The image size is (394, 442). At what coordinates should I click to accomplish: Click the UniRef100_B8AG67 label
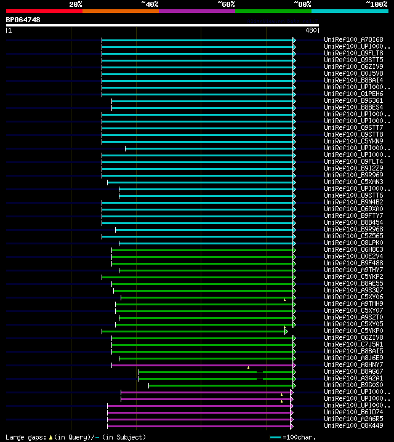click(x=353, y=371)
